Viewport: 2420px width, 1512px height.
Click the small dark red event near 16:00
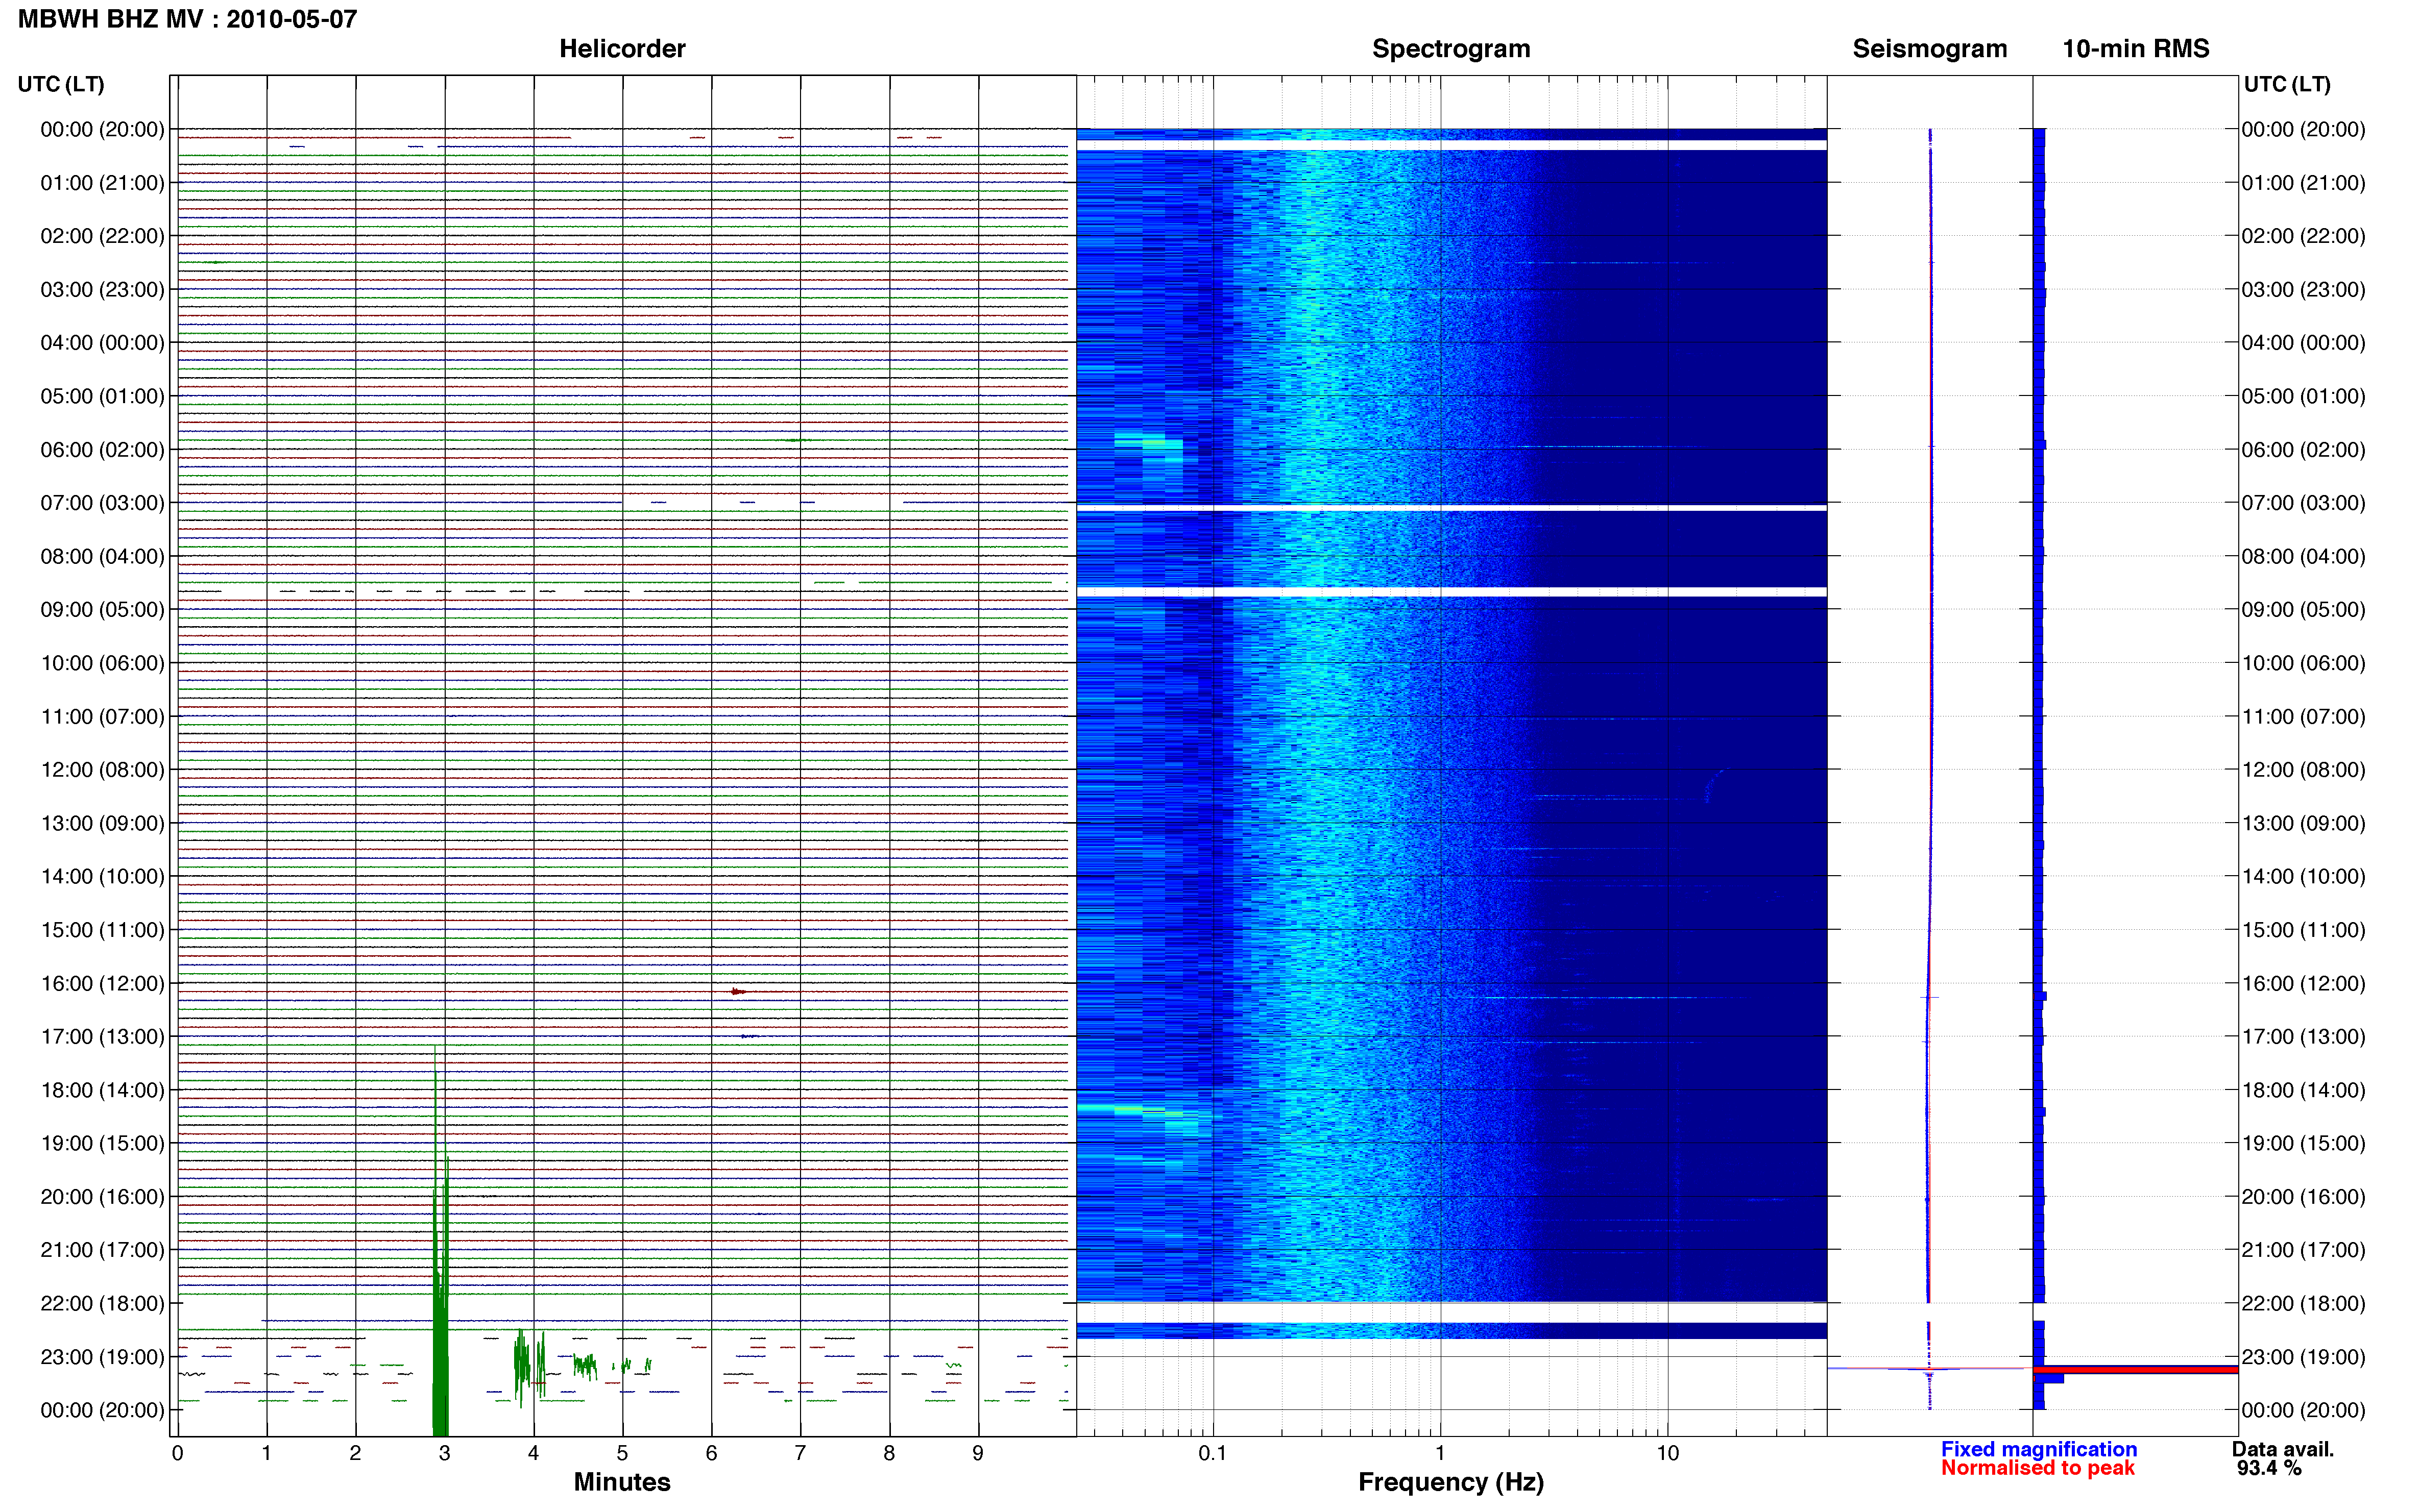tap(737, 991)
